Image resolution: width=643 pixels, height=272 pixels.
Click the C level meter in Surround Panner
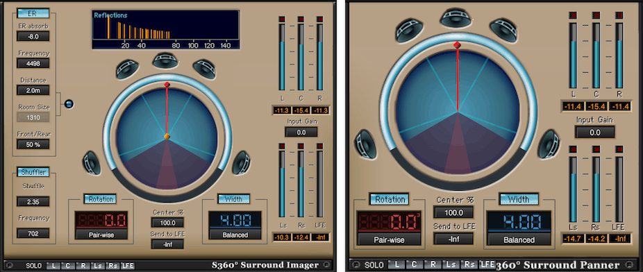[x=596, y=56]
